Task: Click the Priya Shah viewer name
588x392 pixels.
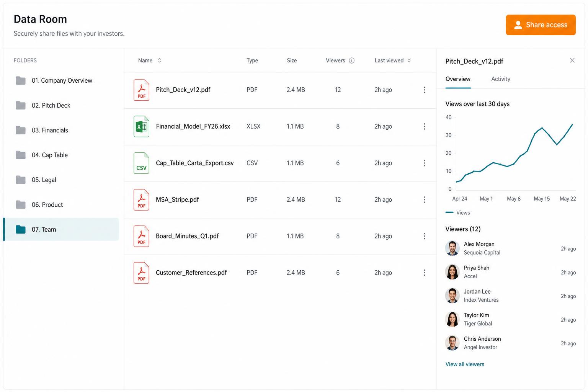Action: [477, 268]
